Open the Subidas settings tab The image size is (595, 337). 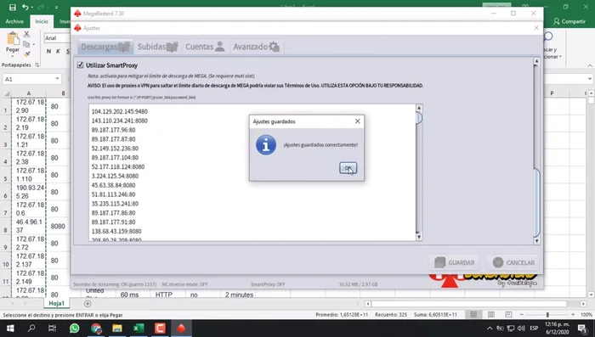[x=157, y=47]
